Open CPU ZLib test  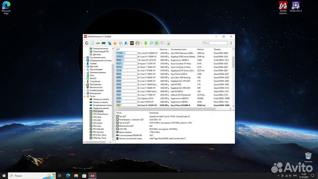[x=97, y=117]
